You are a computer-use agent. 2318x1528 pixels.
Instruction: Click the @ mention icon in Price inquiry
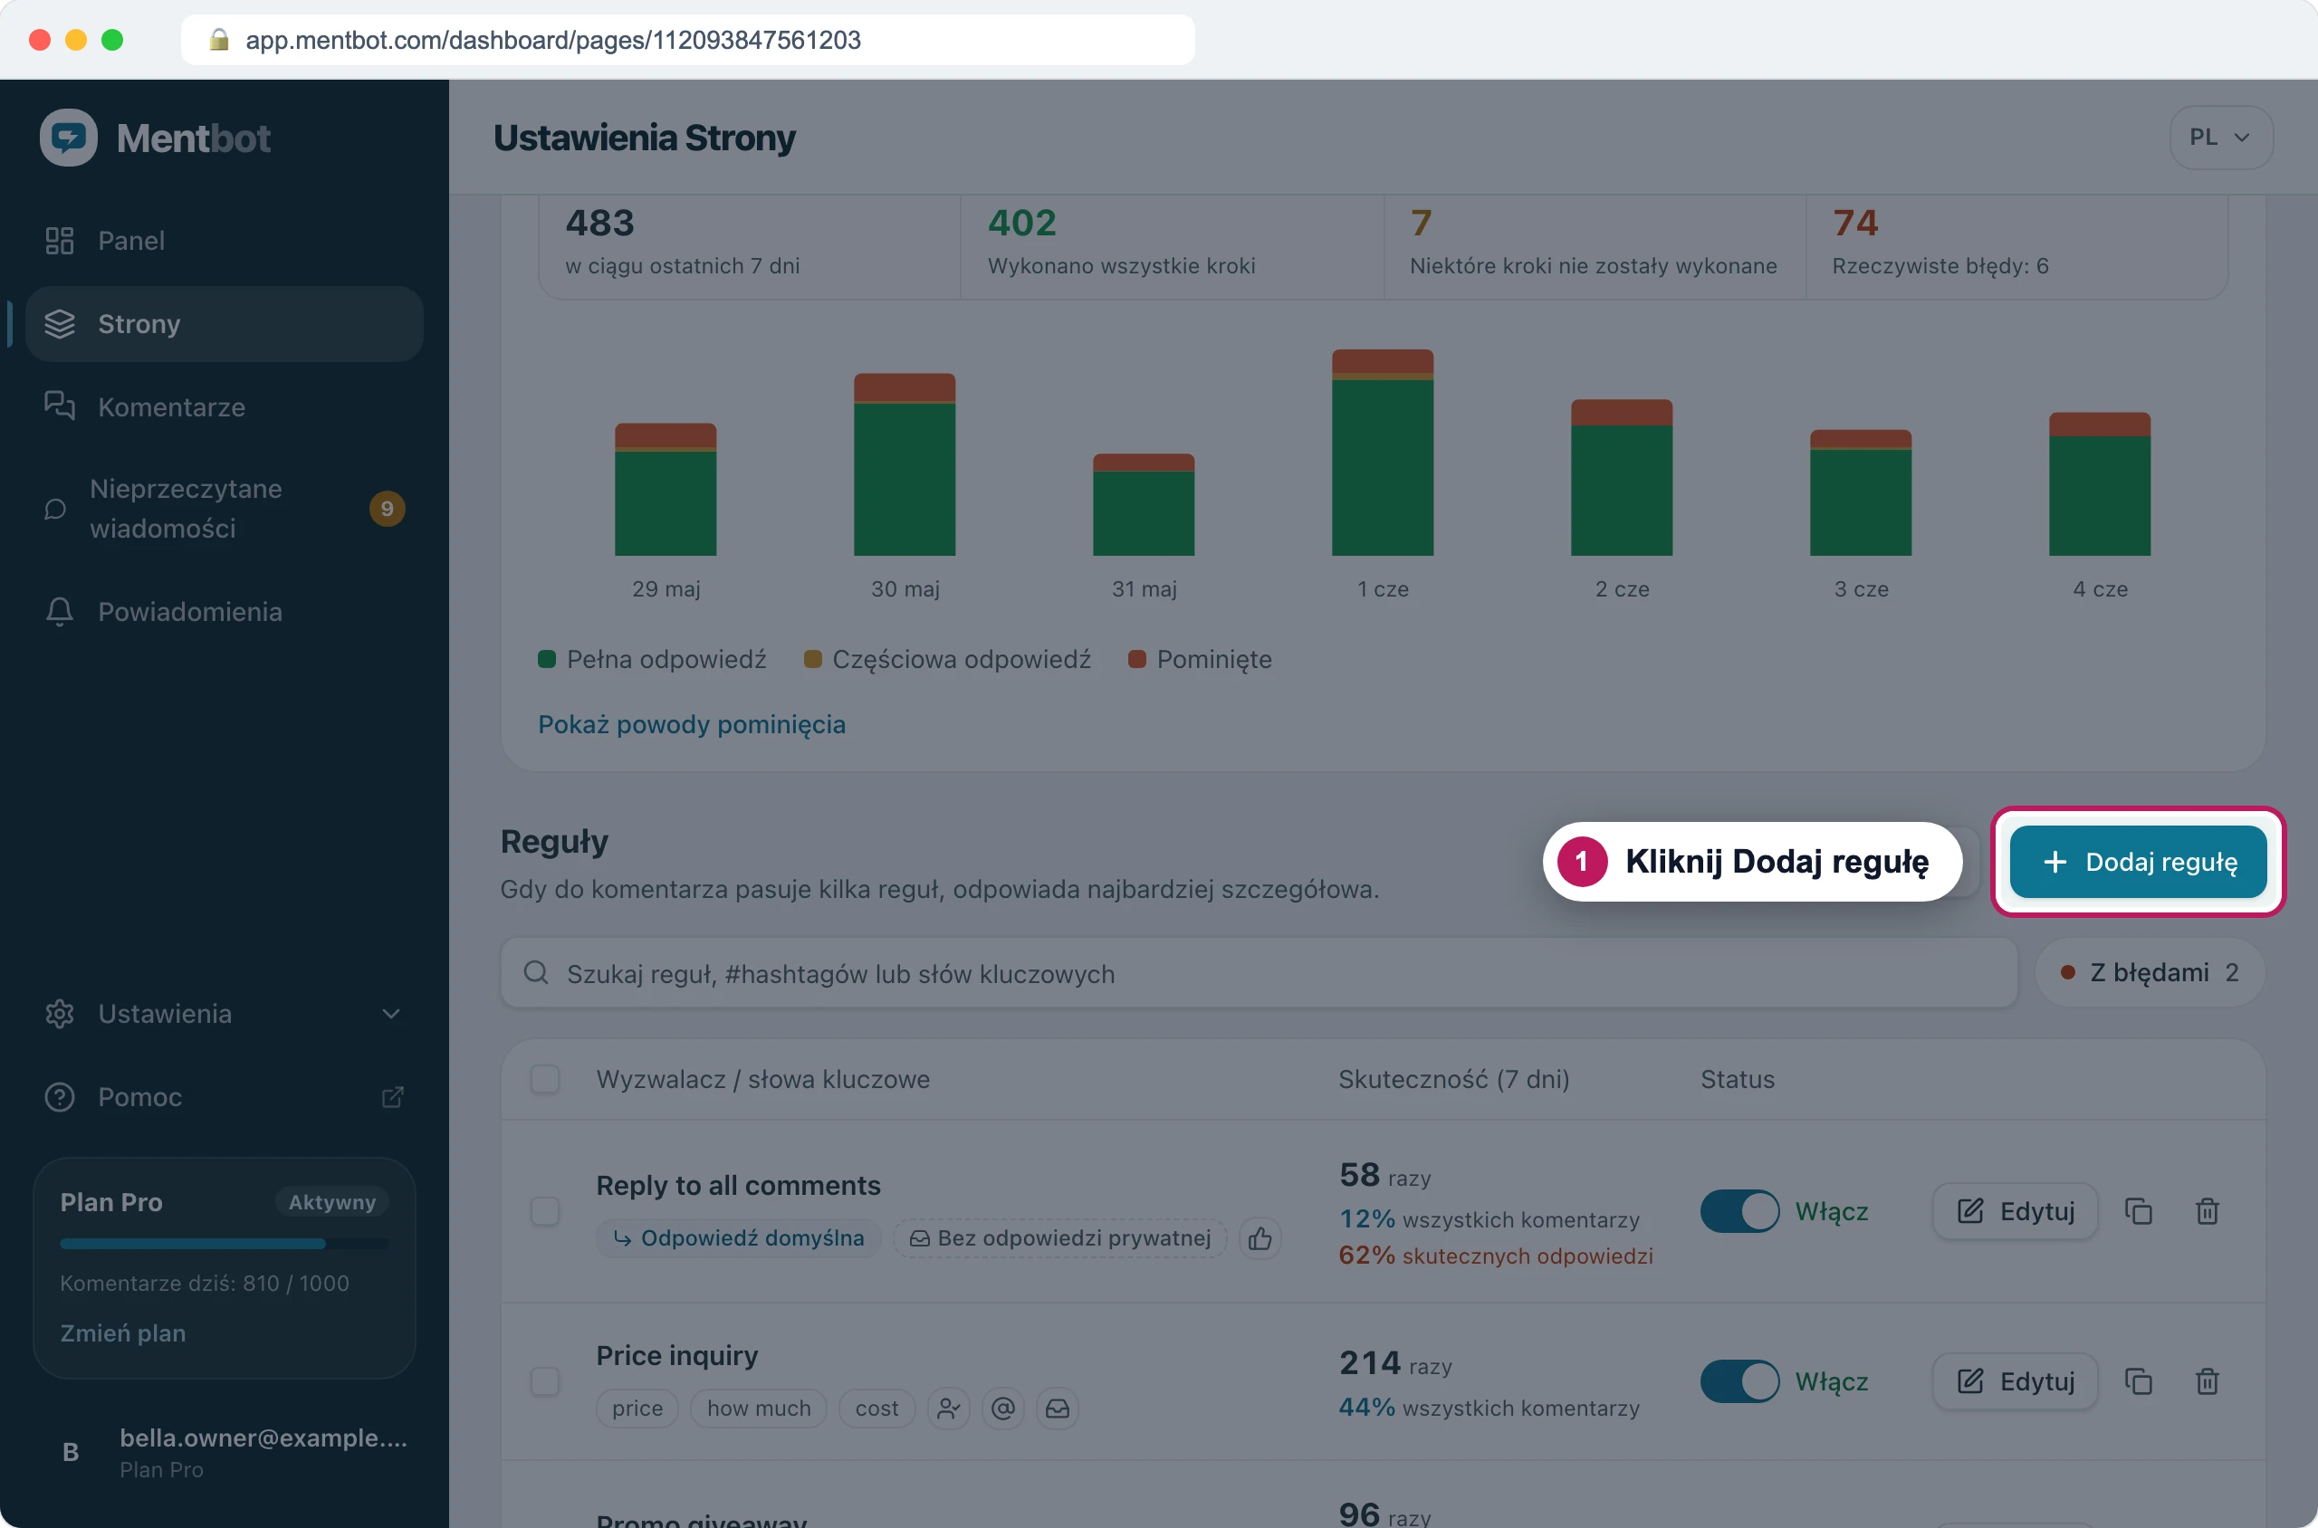click(x=1003, y=1409)
